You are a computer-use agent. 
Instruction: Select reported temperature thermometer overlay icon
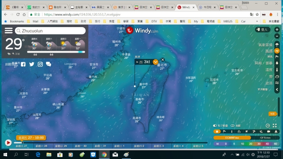click(x=232, y=132)
